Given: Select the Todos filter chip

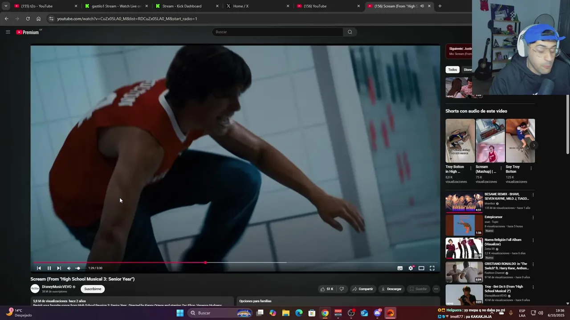Looking at the screenshot, I should 452,70.
